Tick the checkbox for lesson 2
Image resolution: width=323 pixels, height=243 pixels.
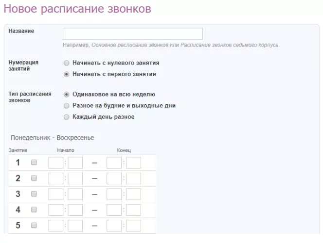tap(34, 178)
